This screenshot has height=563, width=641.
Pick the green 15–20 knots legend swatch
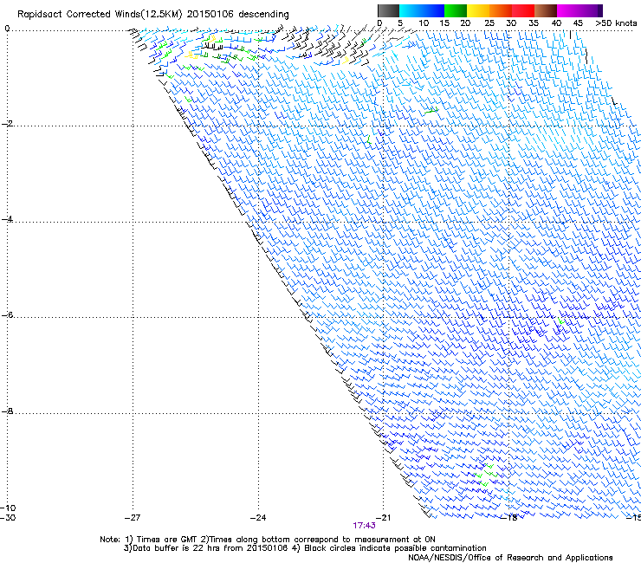[x=456, y=10]
